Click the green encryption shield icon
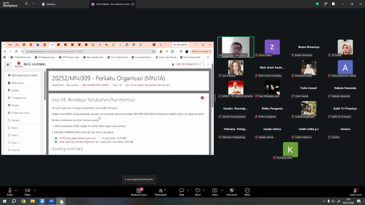 click(317, 4)
